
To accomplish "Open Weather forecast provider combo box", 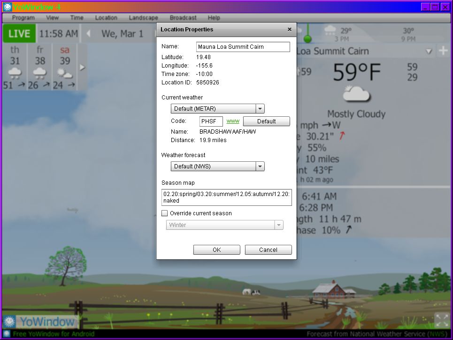I will click(217, 166).
